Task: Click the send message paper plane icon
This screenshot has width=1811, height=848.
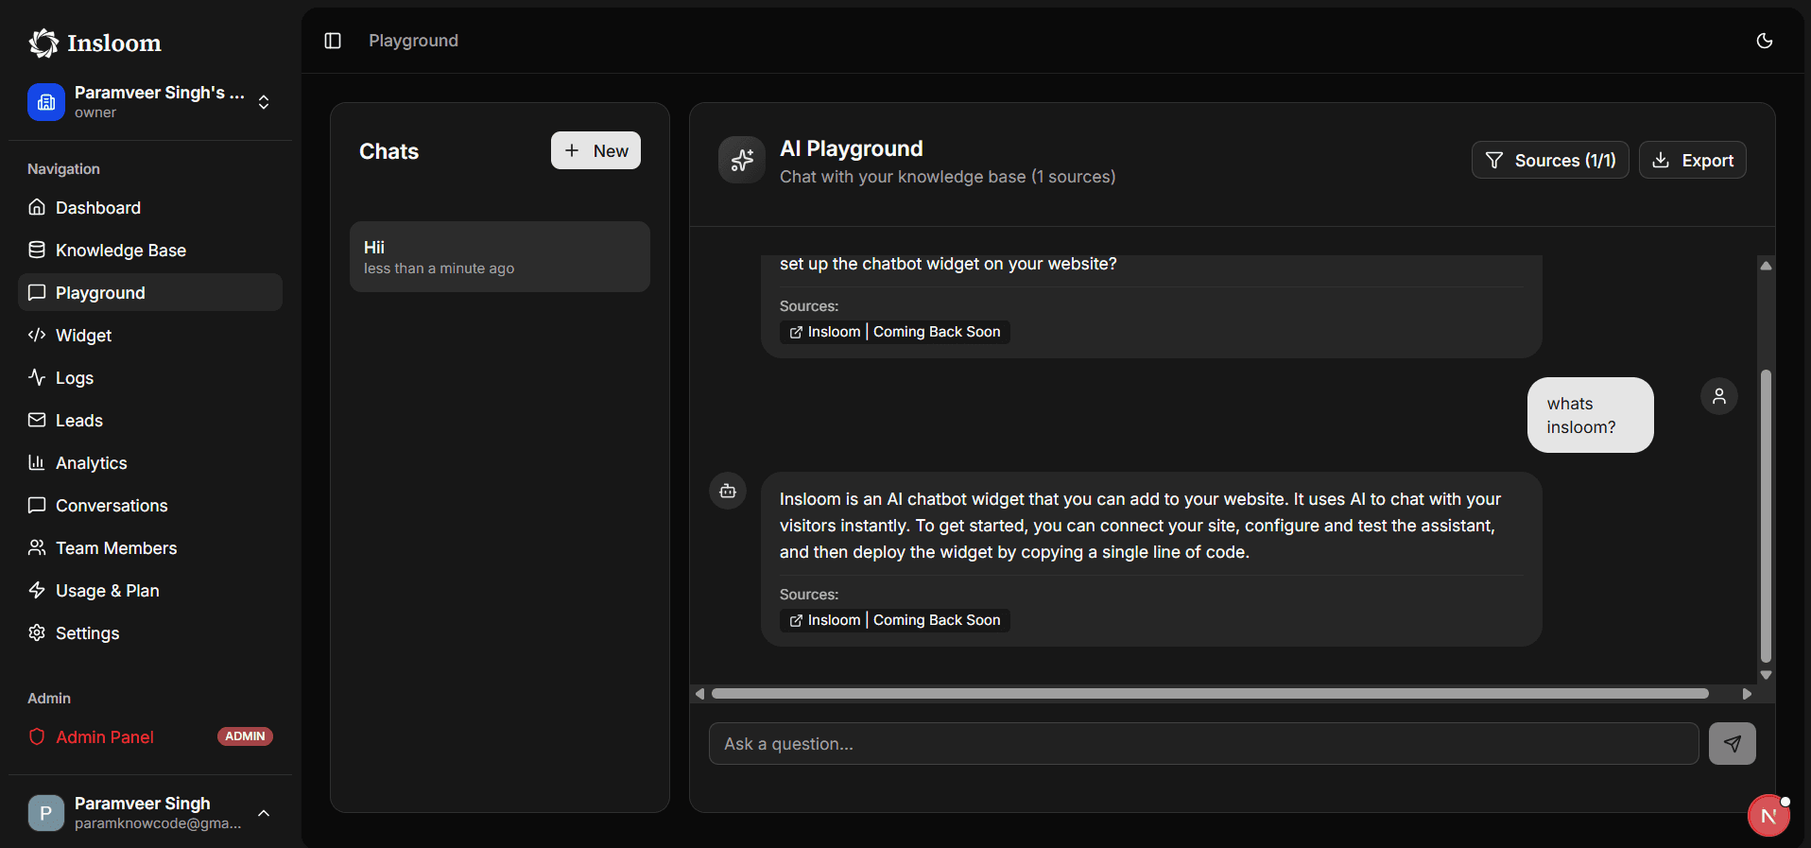Action: (1732, 744)
